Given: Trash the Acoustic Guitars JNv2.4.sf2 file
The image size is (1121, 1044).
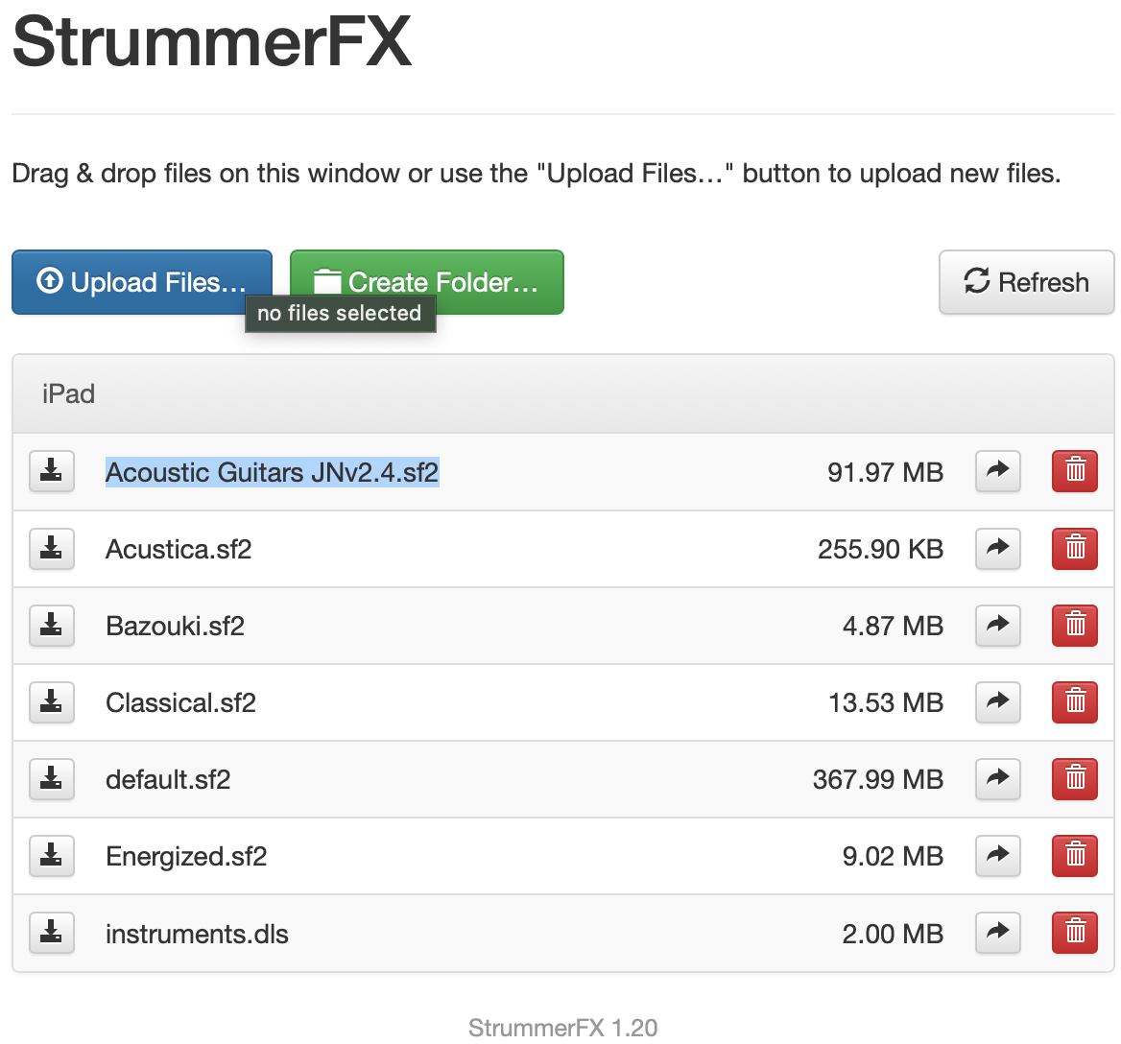Looking at the screenshot, I should click(1074, 471).
